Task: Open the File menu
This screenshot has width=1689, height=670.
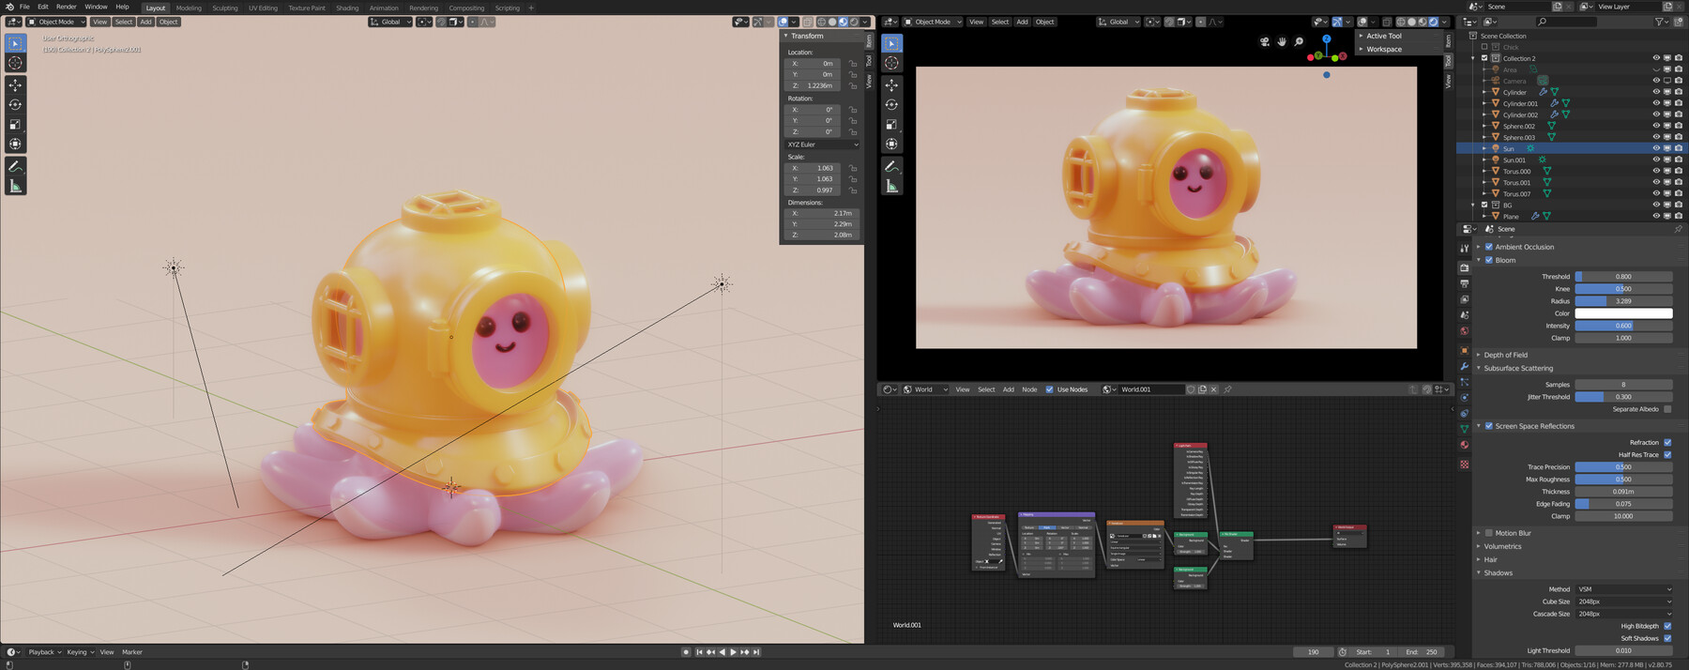Action: [24, 7]
